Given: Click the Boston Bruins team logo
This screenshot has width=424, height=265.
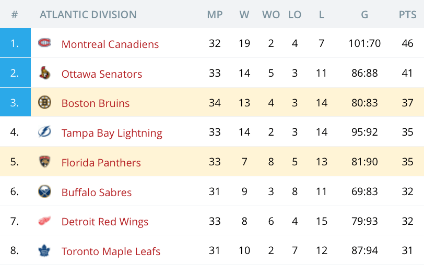Looking at the screenshot, I should click(x=44, y=102).
